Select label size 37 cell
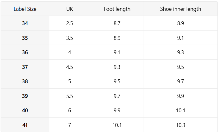Image resolution: width=219 pixels, height=133 pixels. tap(25, 67)
